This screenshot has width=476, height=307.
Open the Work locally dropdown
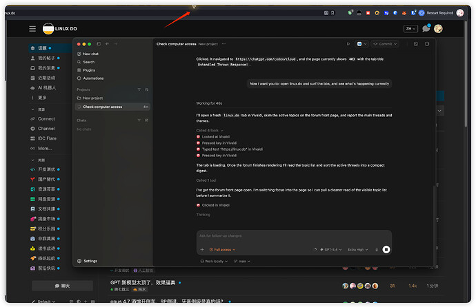point(214,262)
